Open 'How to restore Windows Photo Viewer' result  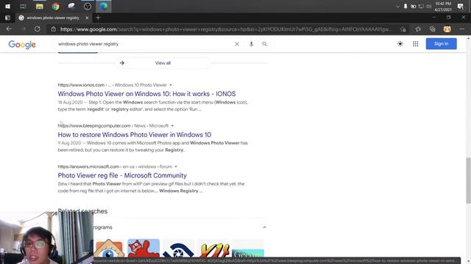pyautogui.click(x=134, y=135)
